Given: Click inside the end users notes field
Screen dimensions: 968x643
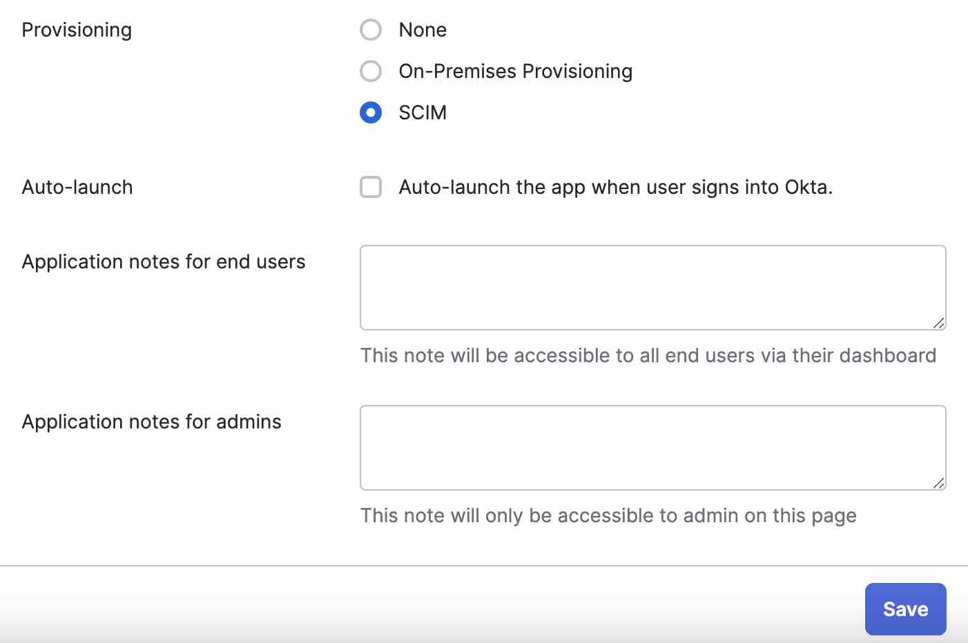Looking at the screenshot, I should point(652,288).
